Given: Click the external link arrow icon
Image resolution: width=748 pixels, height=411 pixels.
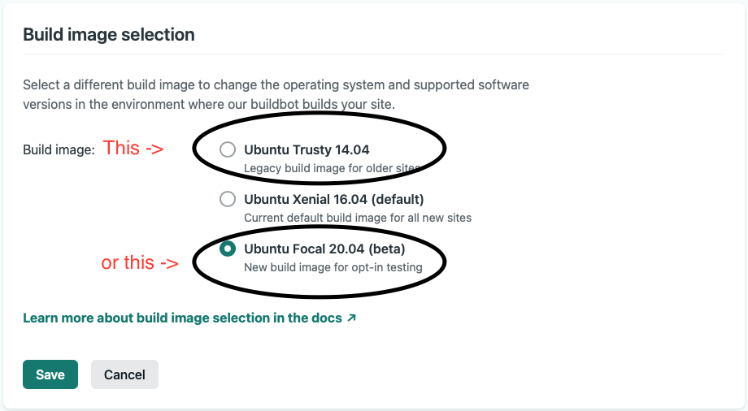Looking at the screenshot, I should pos(351,318).
